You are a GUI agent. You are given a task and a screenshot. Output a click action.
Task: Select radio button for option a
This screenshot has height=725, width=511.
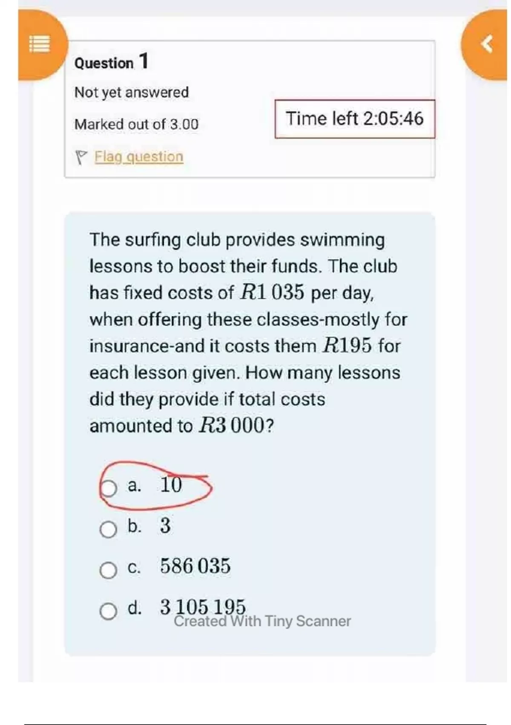[x=108, y=488]
